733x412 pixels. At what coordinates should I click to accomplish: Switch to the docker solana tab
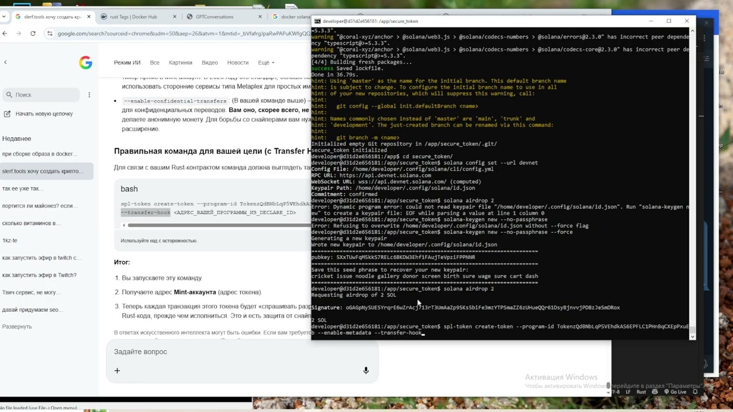click(291, 17)
